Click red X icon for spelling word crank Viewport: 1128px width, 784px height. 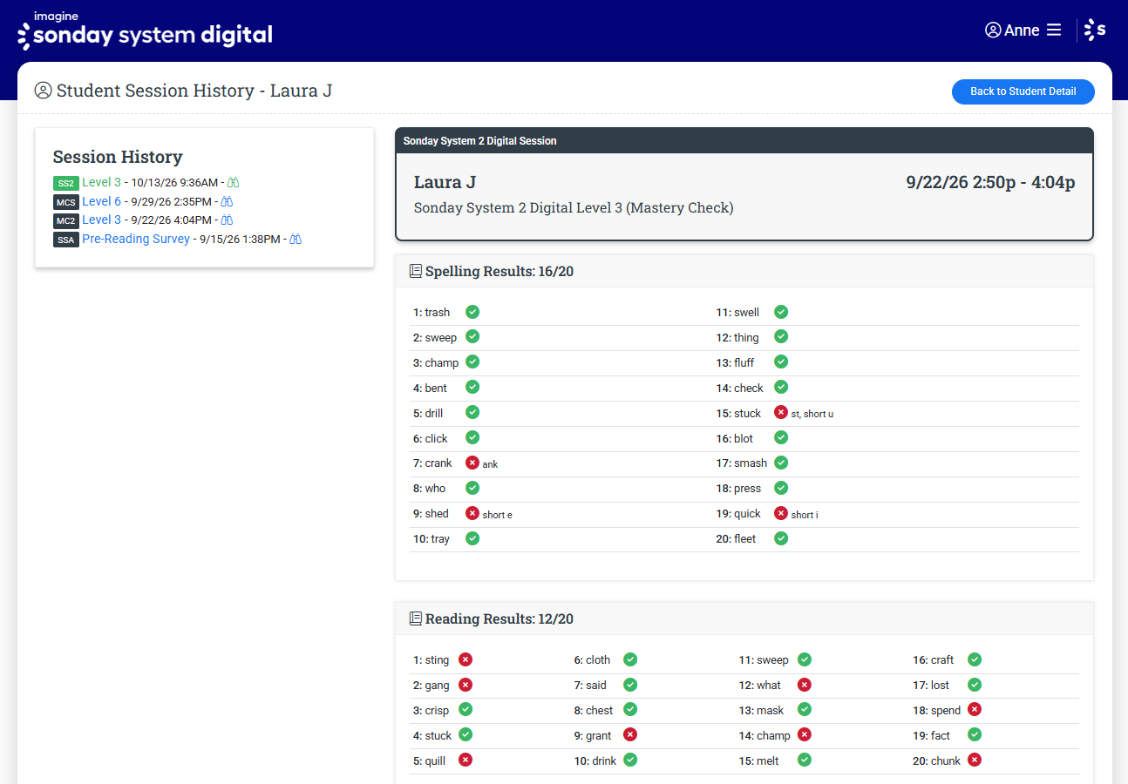[472, 463]
